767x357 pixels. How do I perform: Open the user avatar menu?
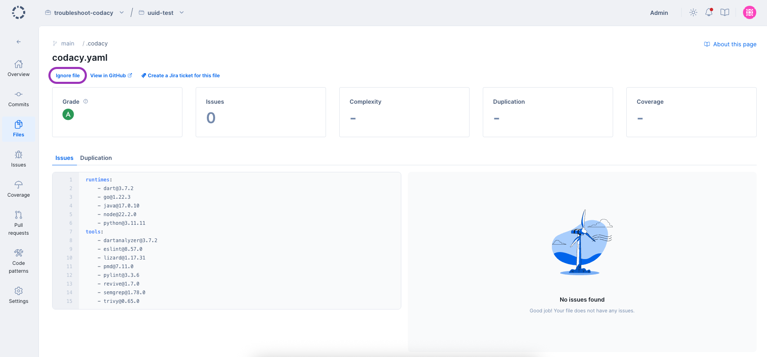click(x=749, y=12)
